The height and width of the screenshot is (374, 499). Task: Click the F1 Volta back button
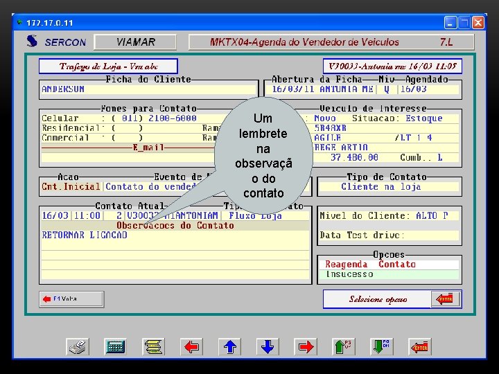pos(71,299)
